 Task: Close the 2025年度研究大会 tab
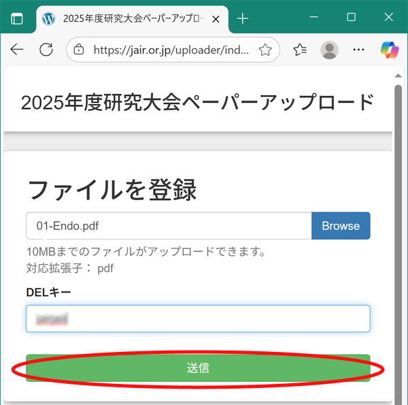(x=216, y=19)
